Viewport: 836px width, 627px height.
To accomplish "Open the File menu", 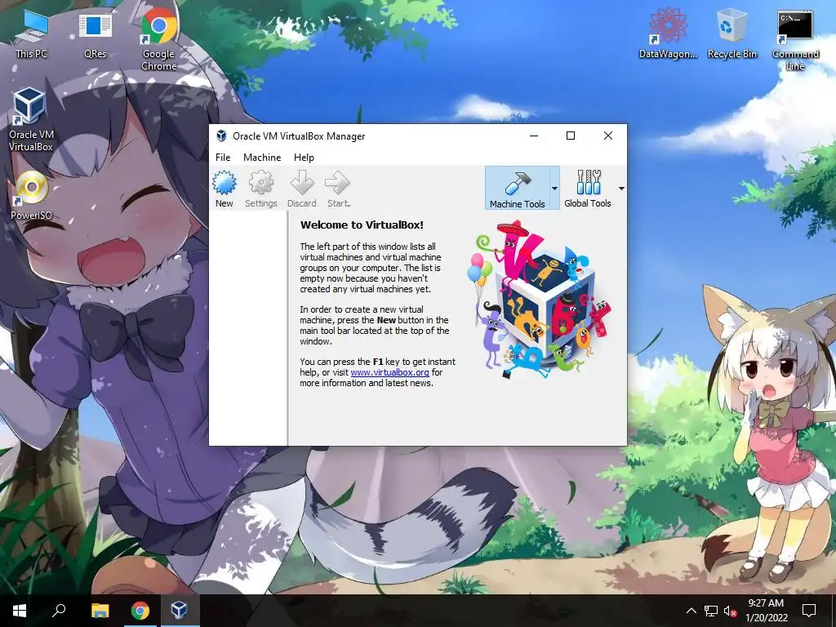I will 223,158.
